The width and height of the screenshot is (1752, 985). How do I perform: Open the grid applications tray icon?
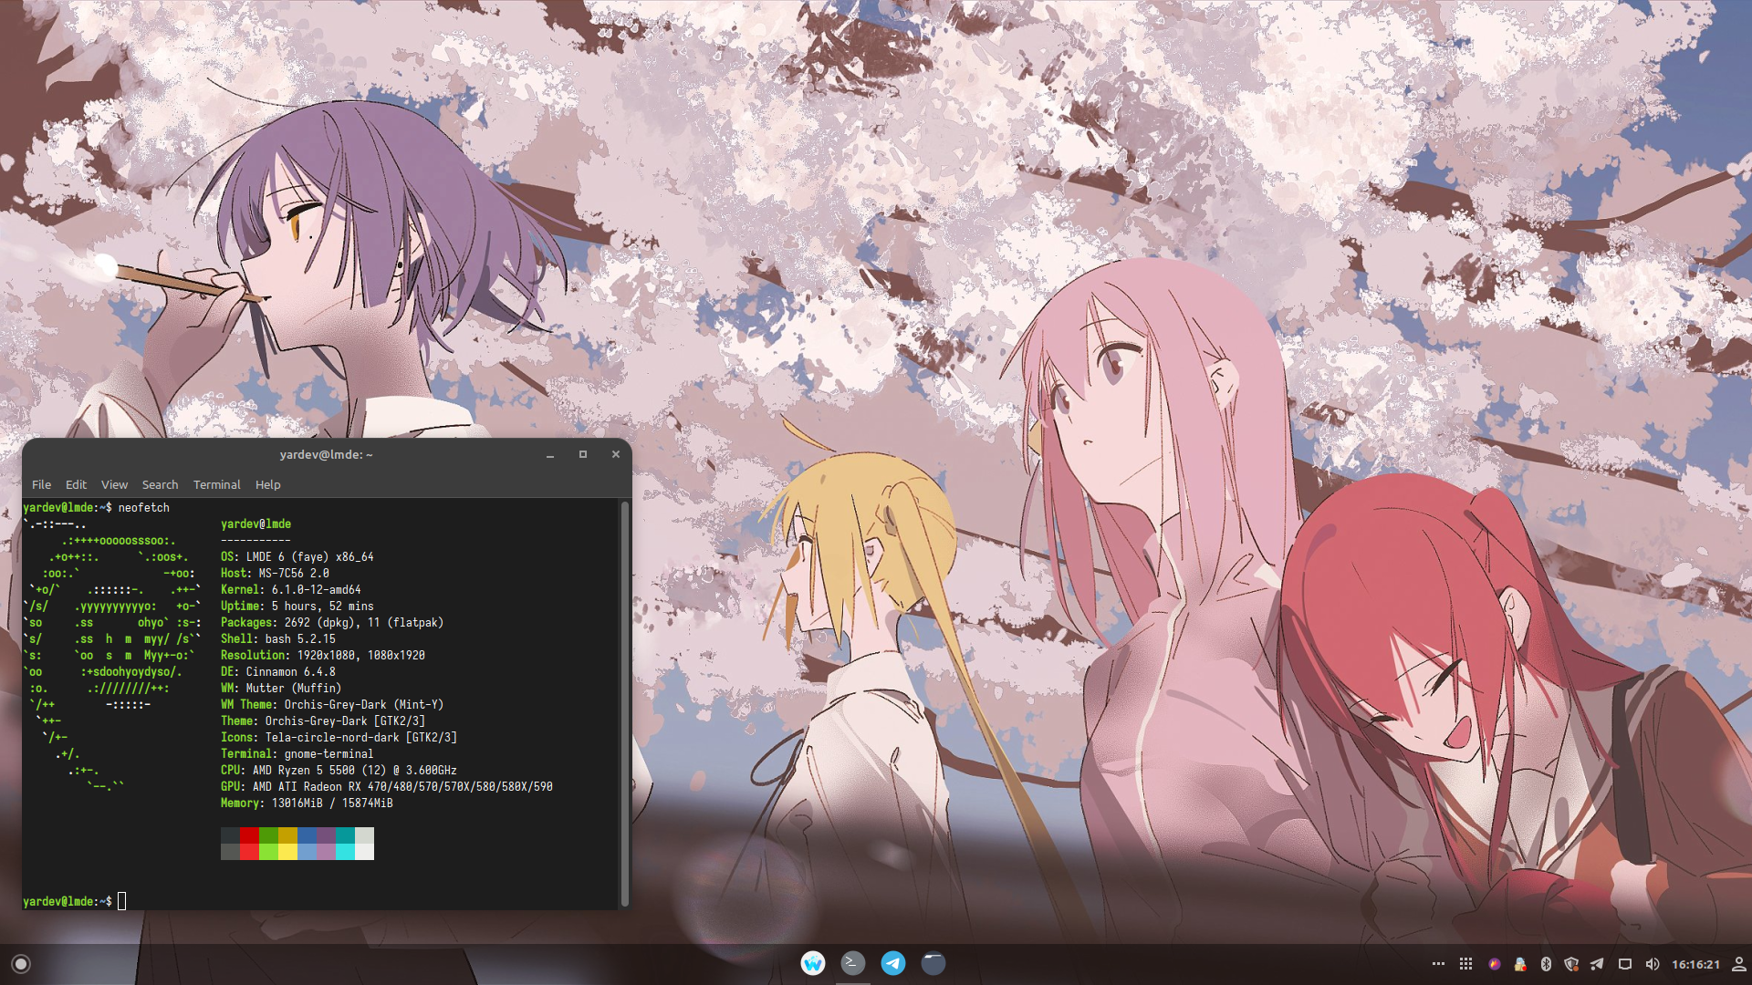[x=1465, y=964]
